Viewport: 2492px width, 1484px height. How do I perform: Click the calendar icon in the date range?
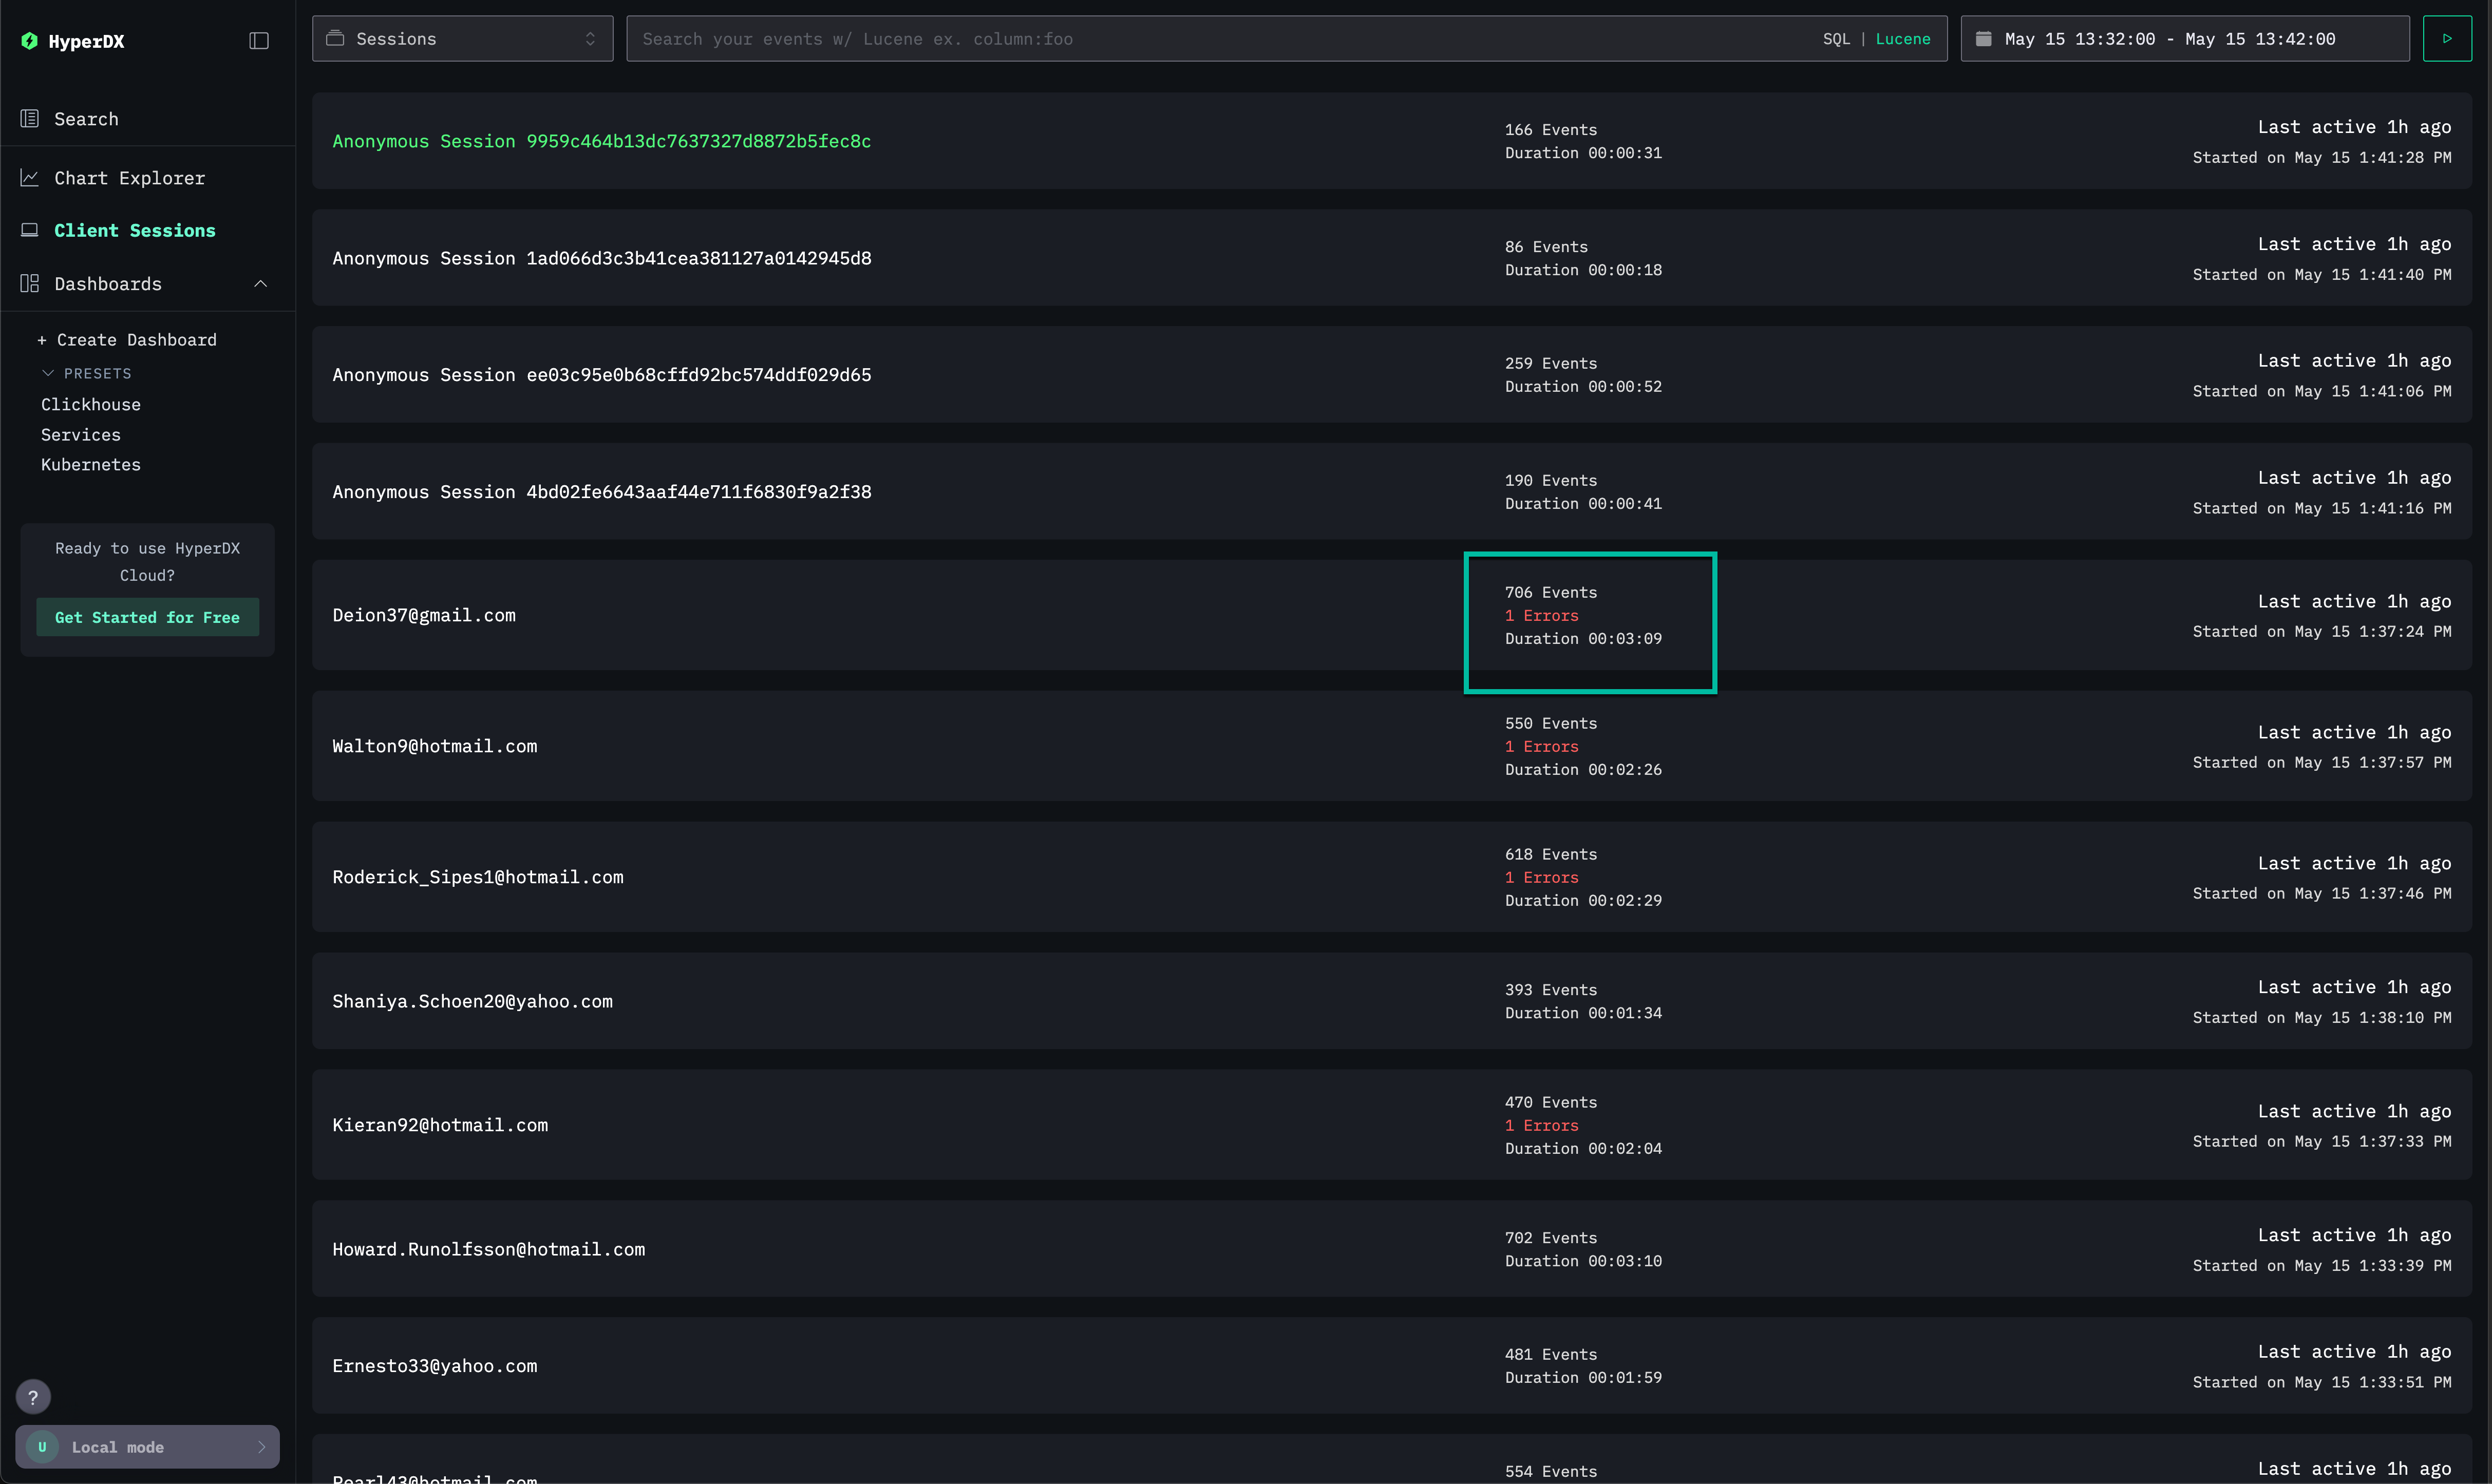click(1984, 39)
